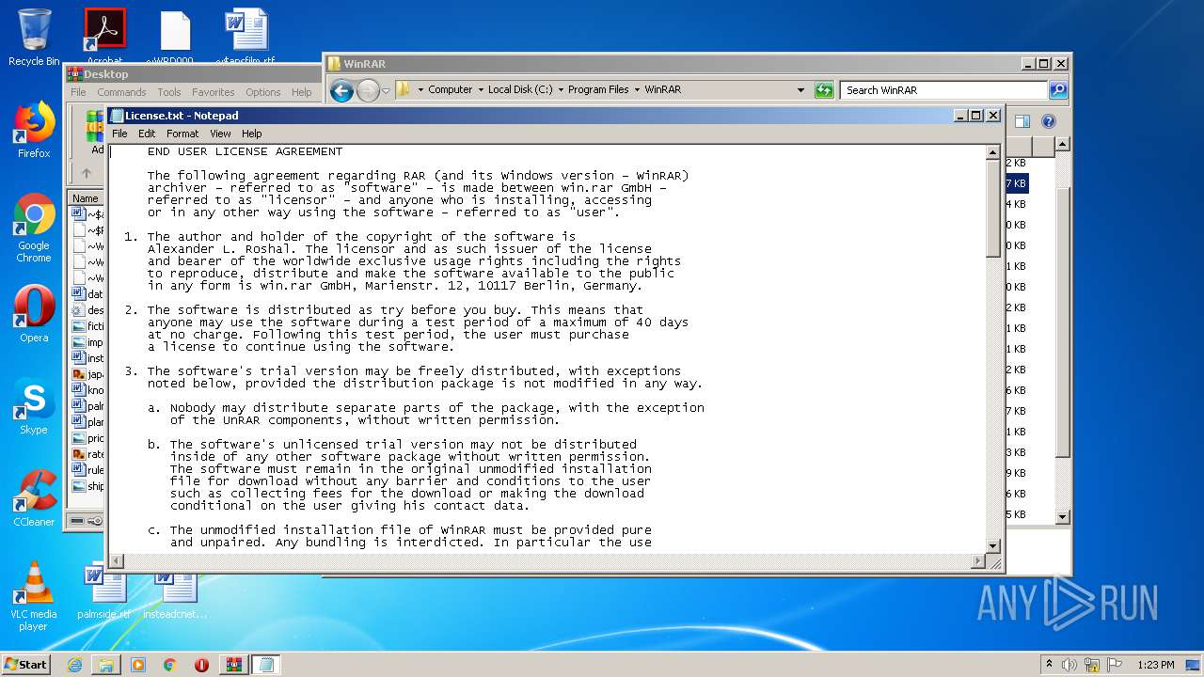Click the Search WinRAR magnifier icon
The width and height of the screenshot is (1204, 677).
(1058, 90)
